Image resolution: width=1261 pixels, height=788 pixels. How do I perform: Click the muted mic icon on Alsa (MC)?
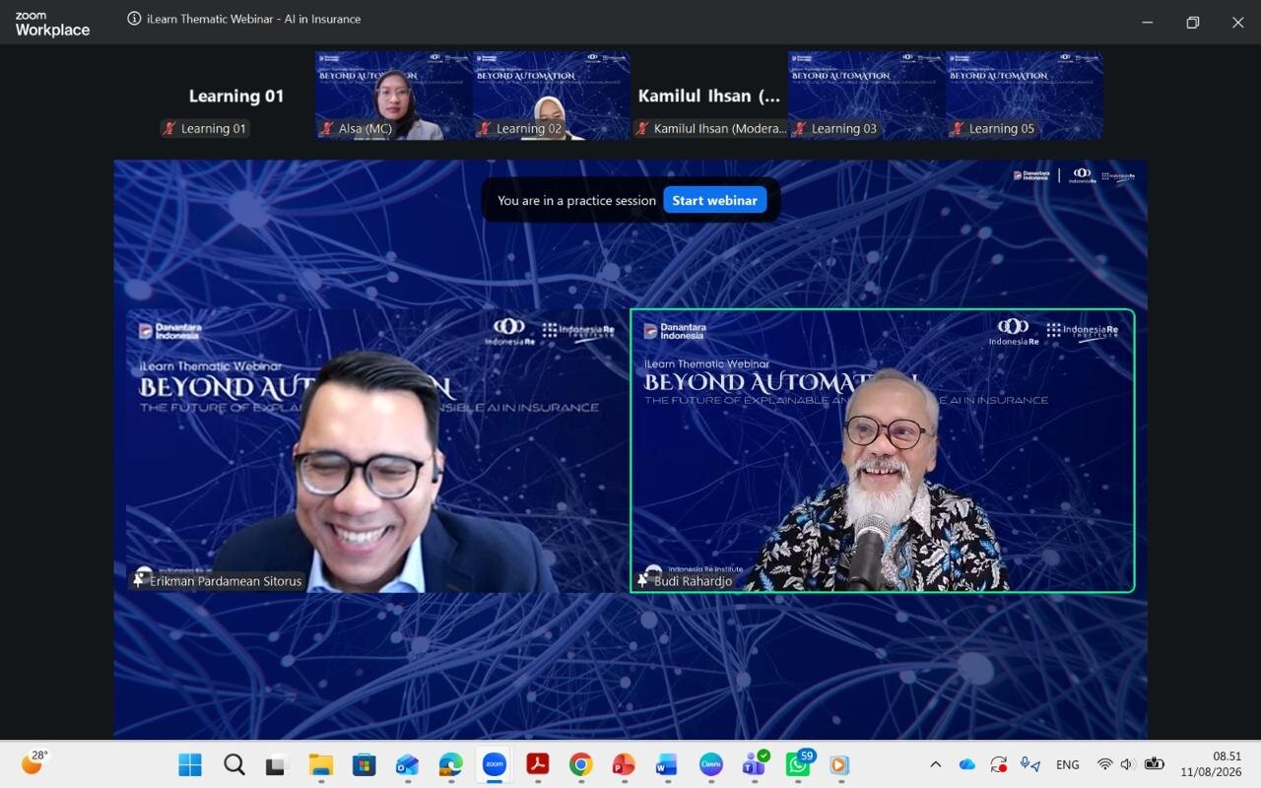point(327,128)
